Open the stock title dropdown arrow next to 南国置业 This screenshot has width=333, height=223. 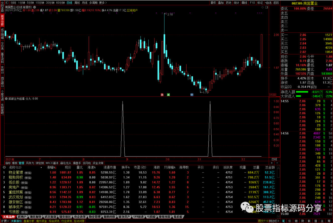pos(35,7)
